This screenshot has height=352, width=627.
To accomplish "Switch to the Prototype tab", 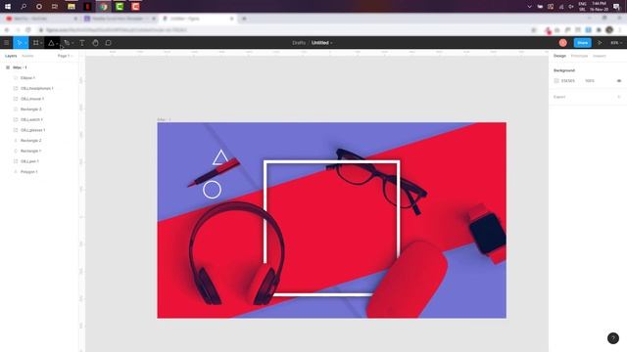I will (579, 56).
